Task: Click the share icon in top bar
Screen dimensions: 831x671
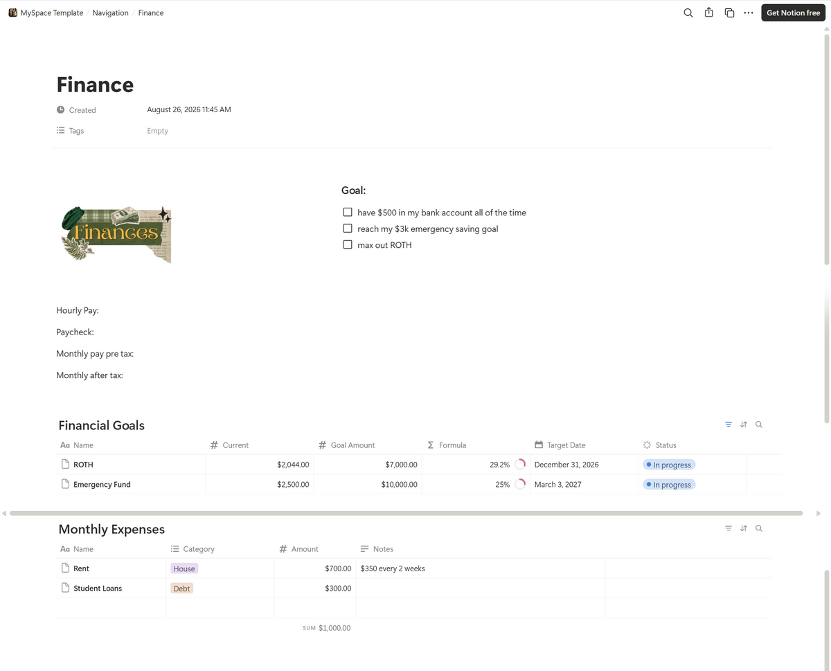Action: tap(708, 12)
